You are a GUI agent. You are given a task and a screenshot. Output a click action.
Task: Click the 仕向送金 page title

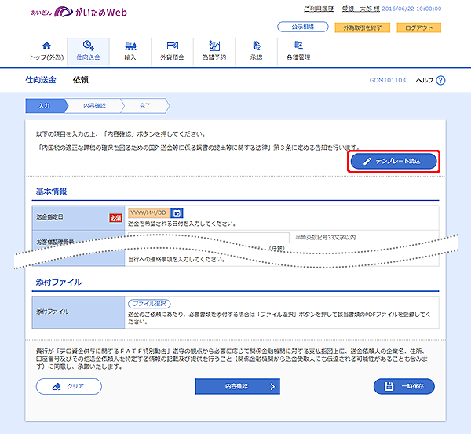41,80
